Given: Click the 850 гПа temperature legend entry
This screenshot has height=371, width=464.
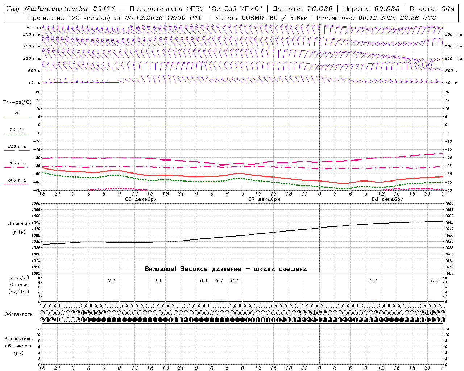Looking at the screenshot, I should [x=17, y=147].
